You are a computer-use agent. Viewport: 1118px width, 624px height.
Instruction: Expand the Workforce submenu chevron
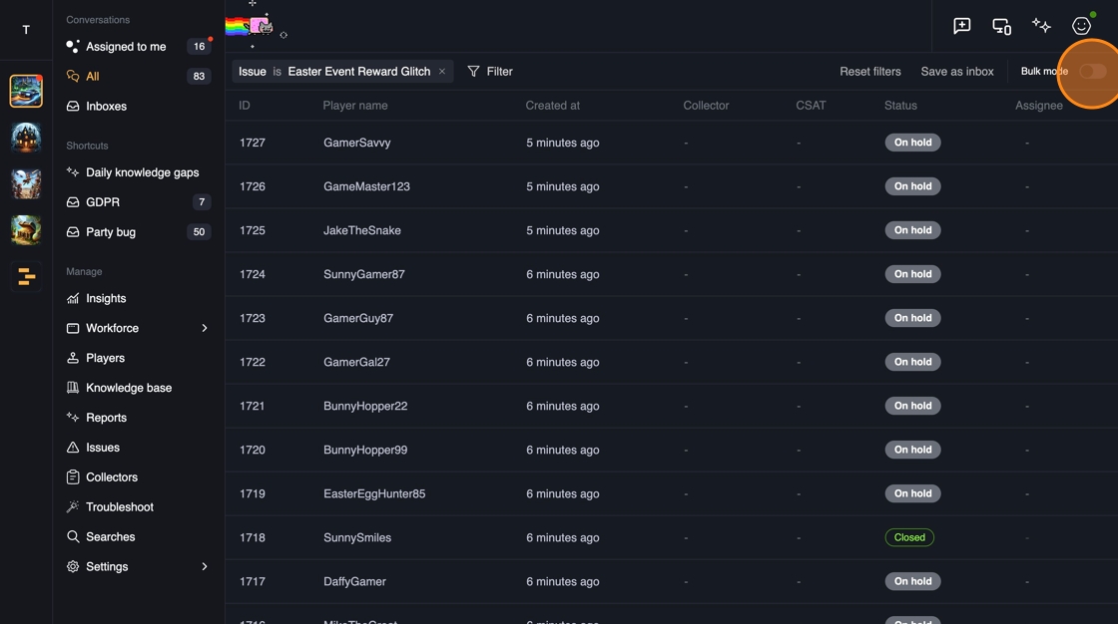pyautogui.click(x=205, y=328)
